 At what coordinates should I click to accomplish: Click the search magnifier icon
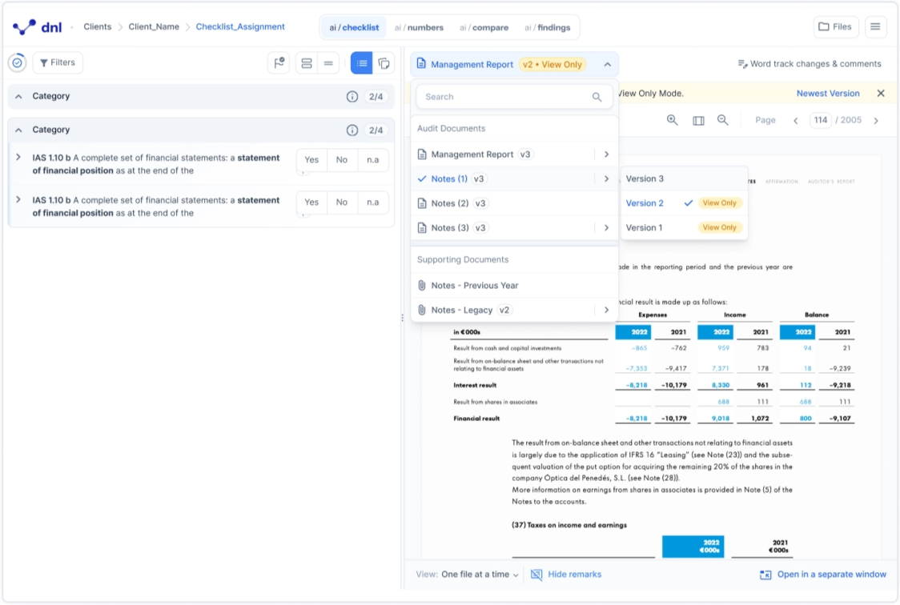pyautogui.click(x=597, y=97)
